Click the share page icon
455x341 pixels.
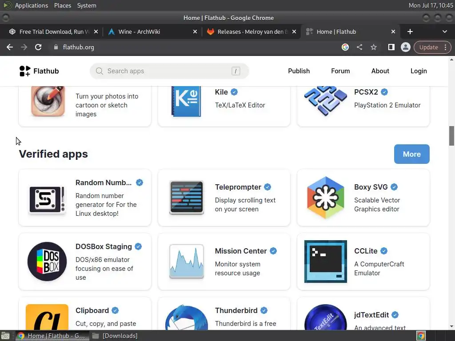(359, 47)
